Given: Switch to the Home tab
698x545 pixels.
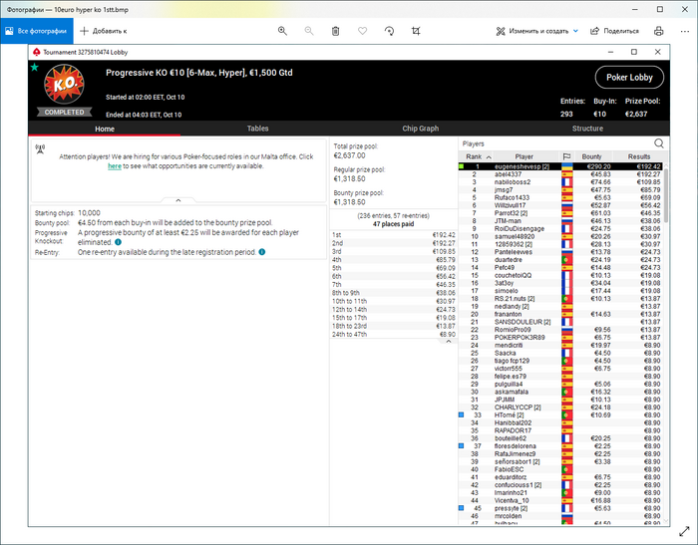Looking at the screenshot, I should click(105, 129).
